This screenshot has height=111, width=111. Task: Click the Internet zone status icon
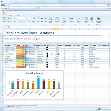coord(99,109)
